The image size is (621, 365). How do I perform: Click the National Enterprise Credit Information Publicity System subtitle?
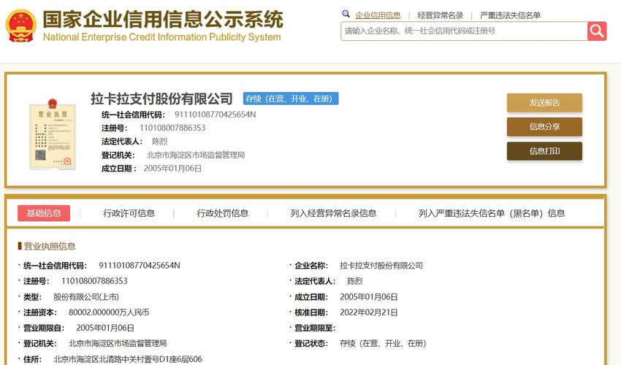(162, 36)
